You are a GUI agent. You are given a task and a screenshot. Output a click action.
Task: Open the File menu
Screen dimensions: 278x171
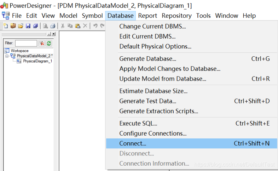point(17,16)
